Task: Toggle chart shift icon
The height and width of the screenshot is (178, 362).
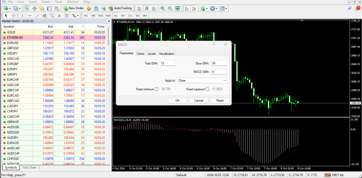Action: pos(194,8)
